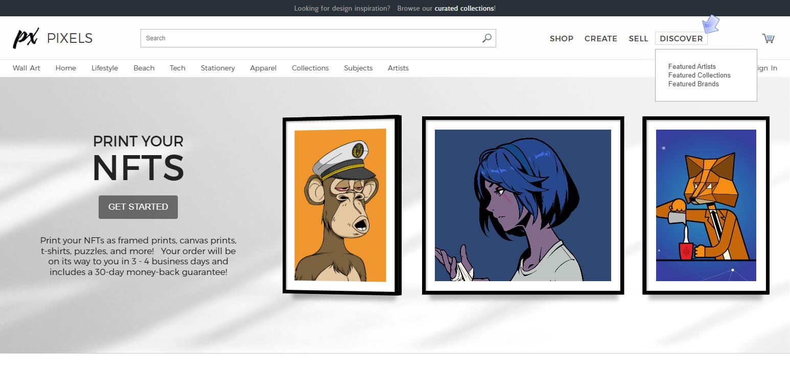Focus the Search input field

318,38
